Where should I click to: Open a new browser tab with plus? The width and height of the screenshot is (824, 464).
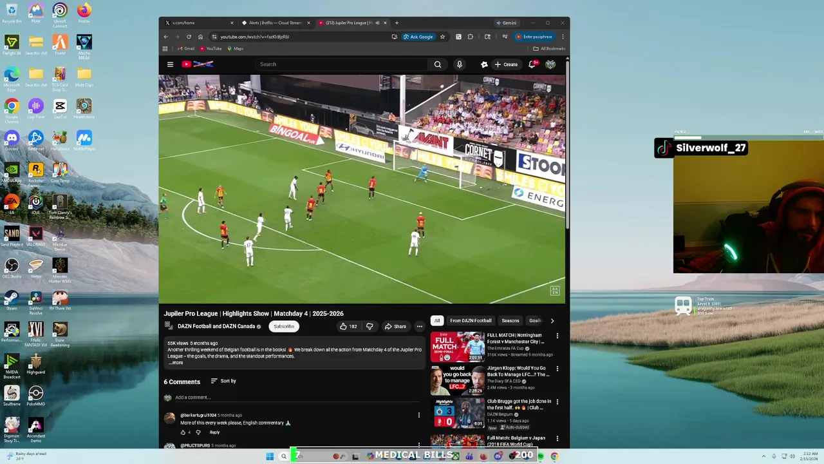click(397, 23)
